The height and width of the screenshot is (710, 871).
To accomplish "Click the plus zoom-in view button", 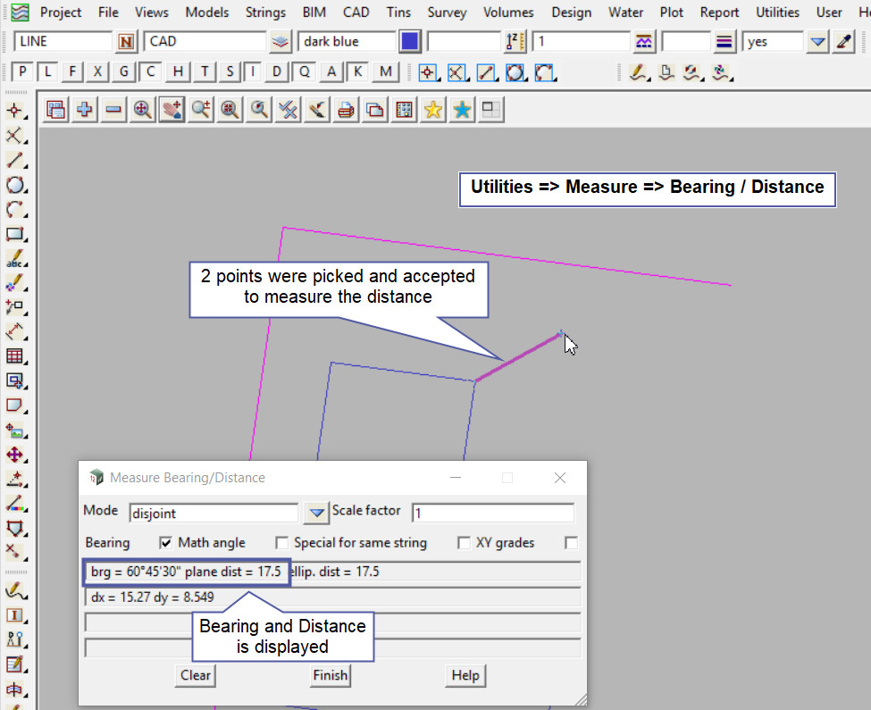I will pyautogui.click(x=85, y=110).
